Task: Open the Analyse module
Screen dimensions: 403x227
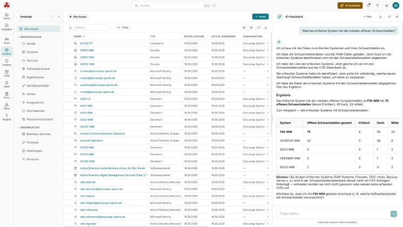Action: [x=6, y=63]
